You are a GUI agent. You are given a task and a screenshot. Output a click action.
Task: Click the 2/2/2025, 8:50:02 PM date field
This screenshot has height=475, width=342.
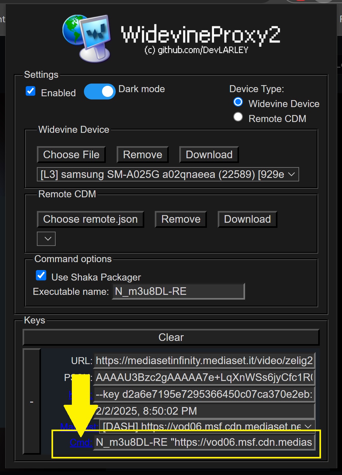click(205, 411)
